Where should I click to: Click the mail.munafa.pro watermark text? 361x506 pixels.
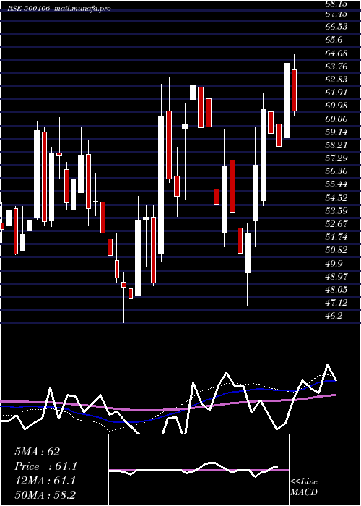coord(84,9)
